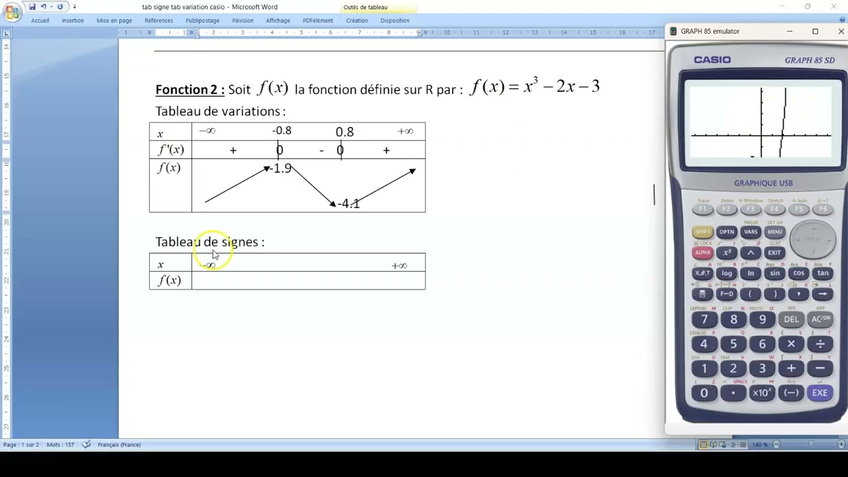This screenshot has height=477, width=848.
Task: Click the F↔D conversion key
Action: (727, 294)
